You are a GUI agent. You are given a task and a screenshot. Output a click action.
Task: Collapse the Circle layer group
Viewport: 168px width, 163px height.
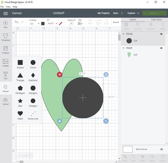[x=123, y=34]
